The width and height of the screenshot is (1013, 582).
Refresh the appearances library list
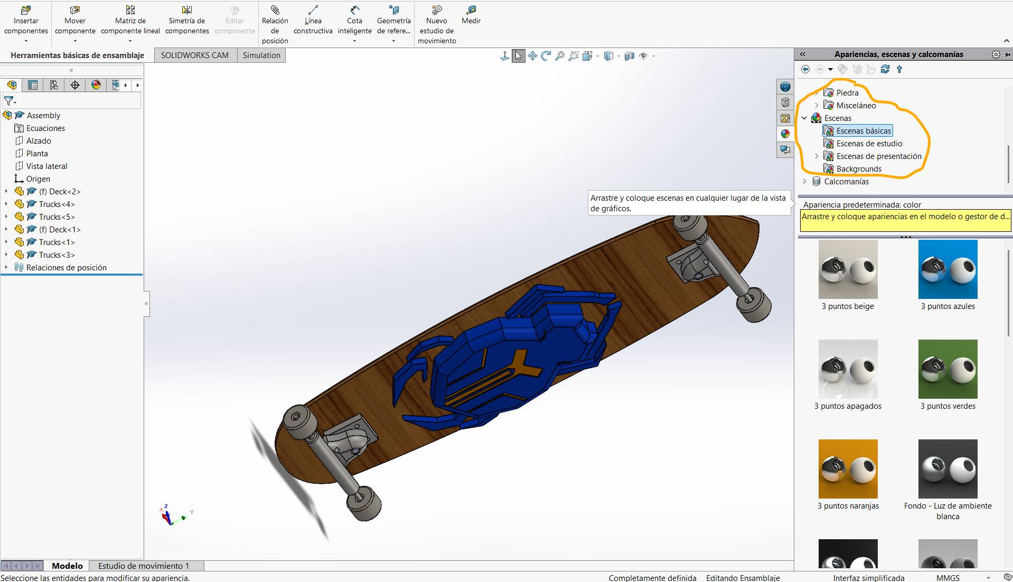[x=886, y=69]
